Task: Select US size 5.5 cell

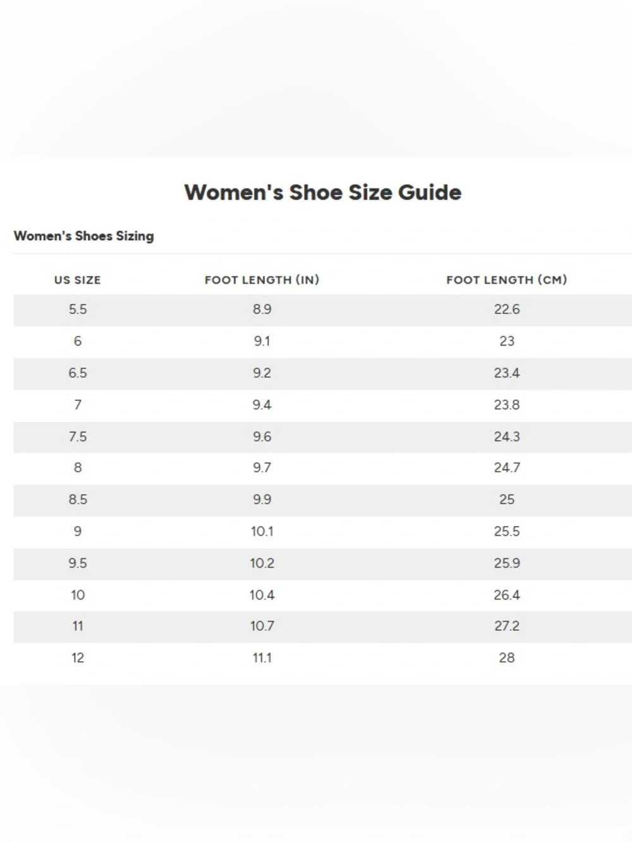Action: point(78,310)
